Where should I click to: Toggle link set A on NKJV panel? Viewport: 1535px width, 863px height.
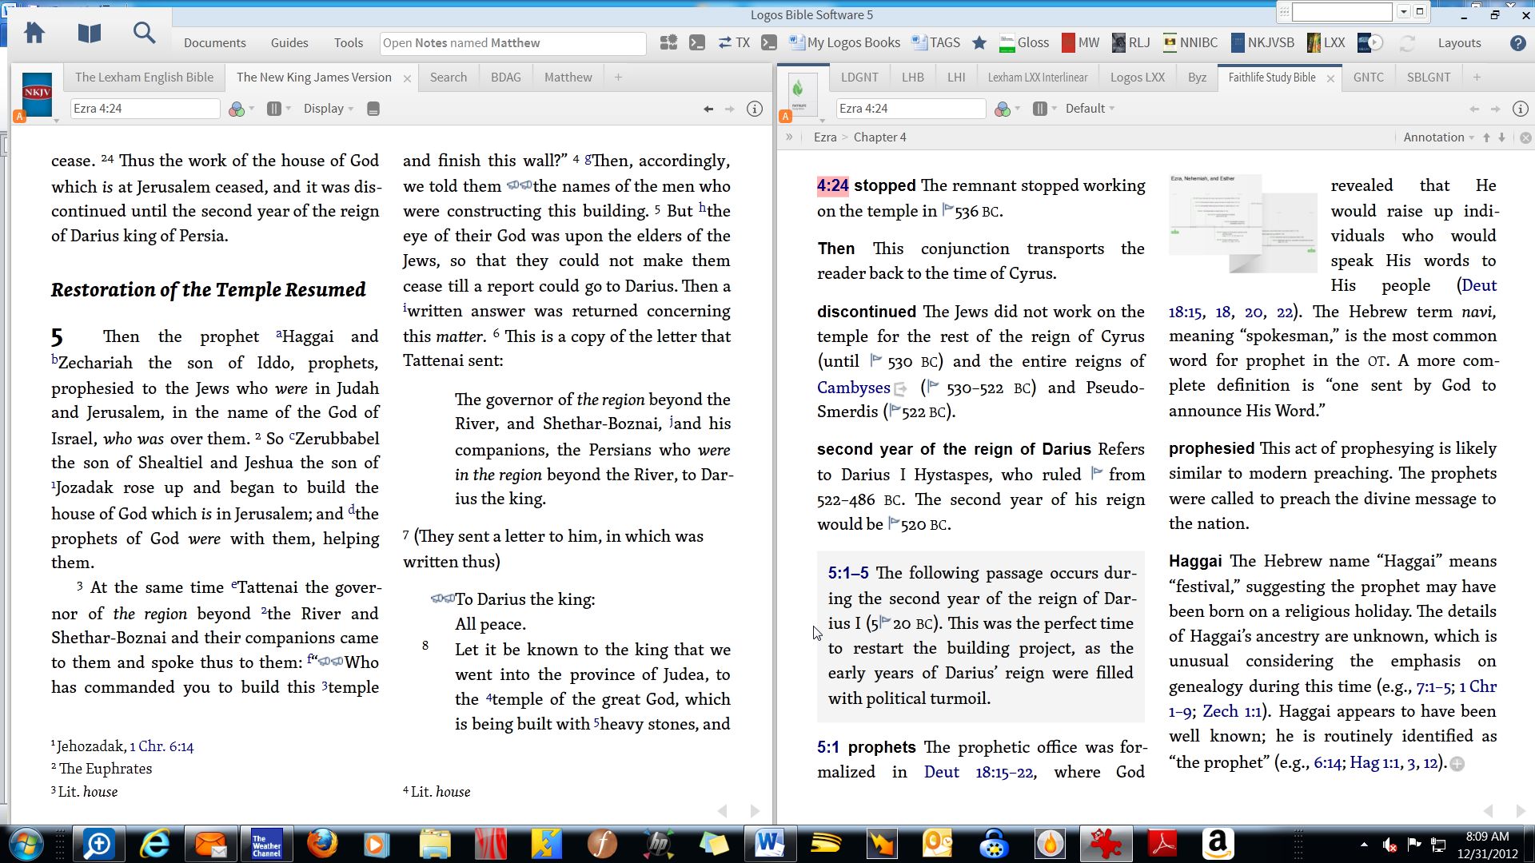pyautogui.click(x=20, y=117)
